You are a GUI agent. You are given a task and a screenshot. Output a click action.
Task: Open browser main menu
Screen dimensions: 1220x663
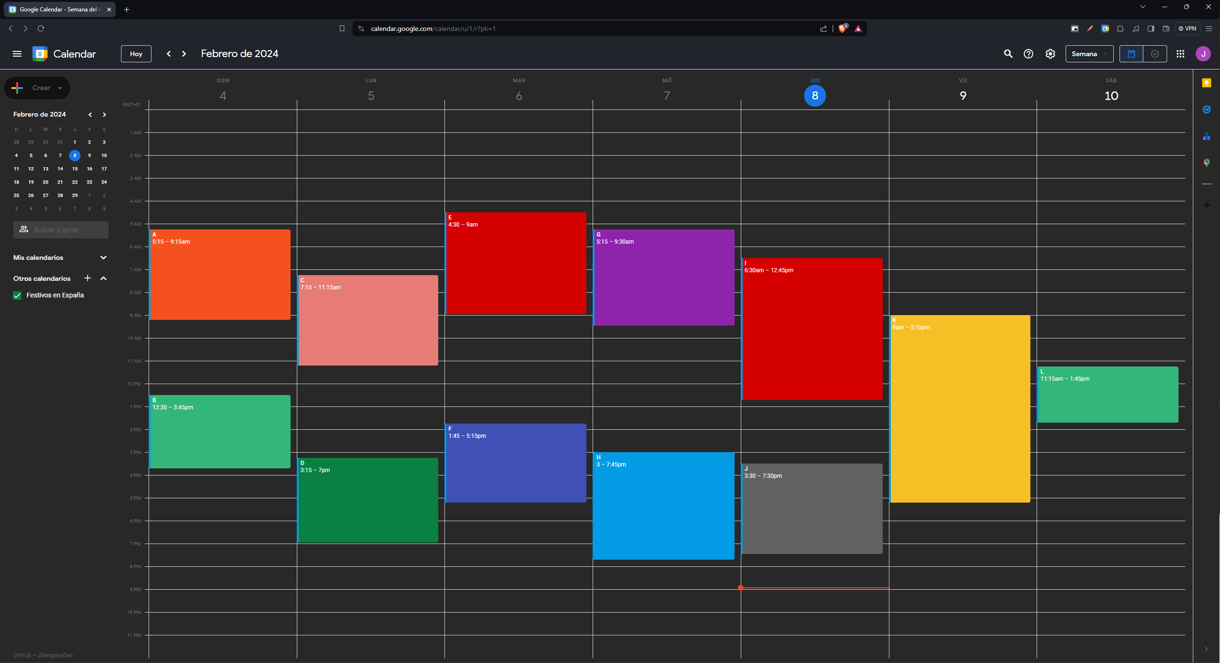pyautogui.click(x=1209, y=29)
